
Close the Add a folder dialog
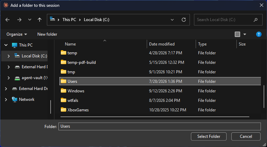261,5
